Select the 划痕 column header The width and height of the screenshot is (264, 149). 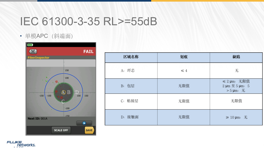(184, 57)
